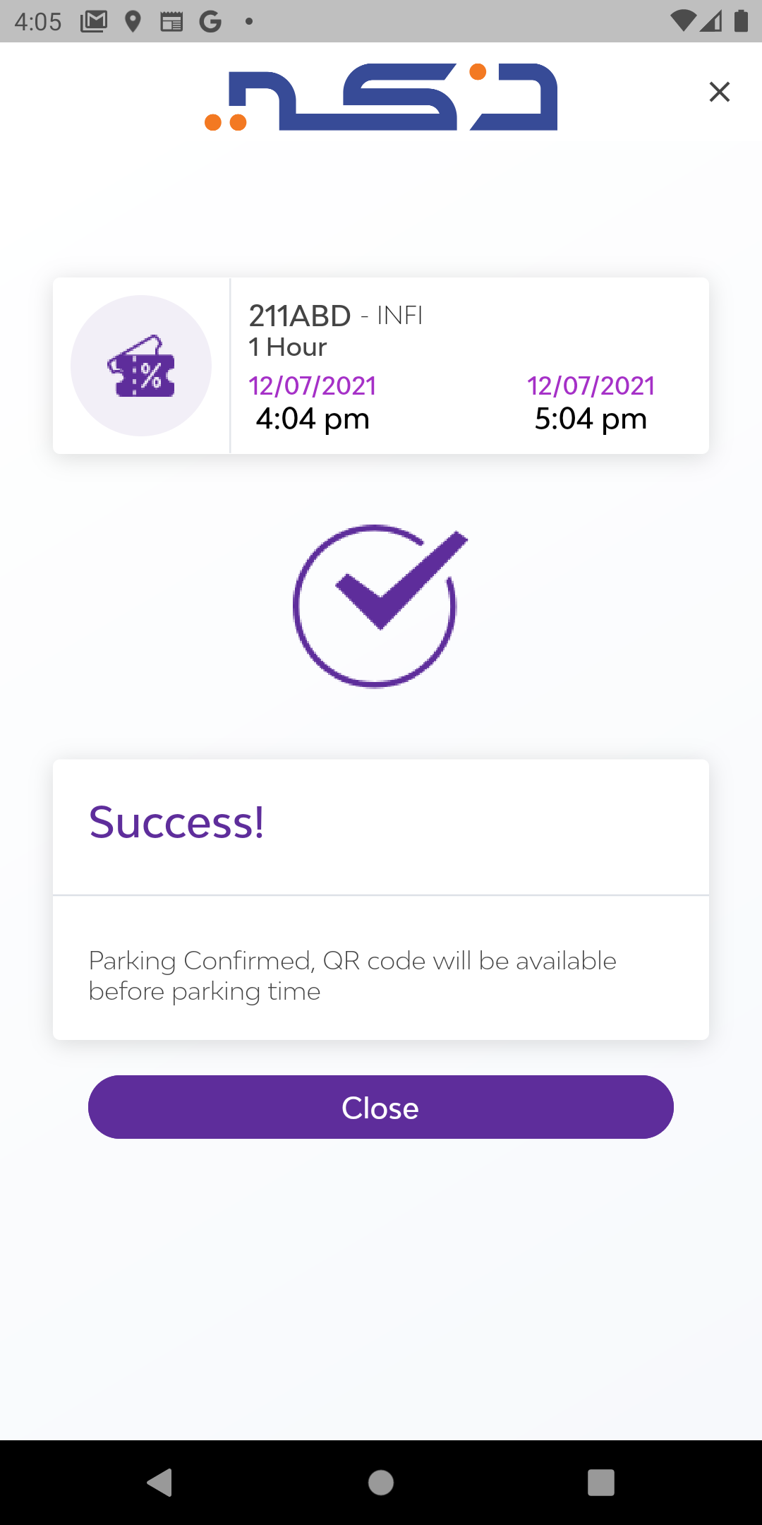The image size is (762, 1525).
Task: Tap the calendar notification status icon
Action: [171, 21]
